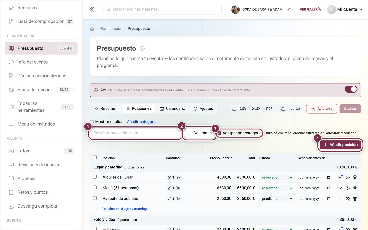
Task: Expand details of Menú (51 personas) row
Action: tap(340, 188)
